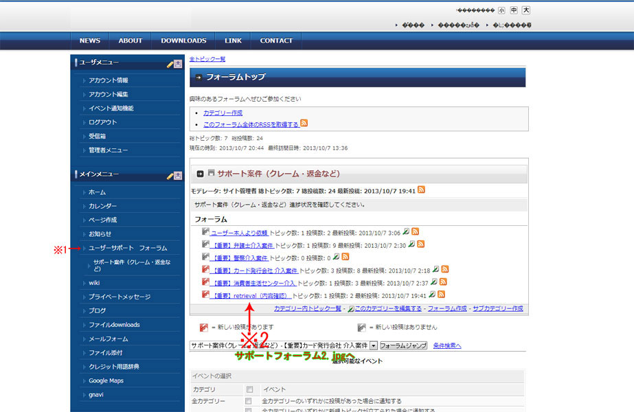This screenshot has width=634, height=412.
Task: Open RSS feed for retrieval（内容確認） forum
Action: [x=442, y=295]
